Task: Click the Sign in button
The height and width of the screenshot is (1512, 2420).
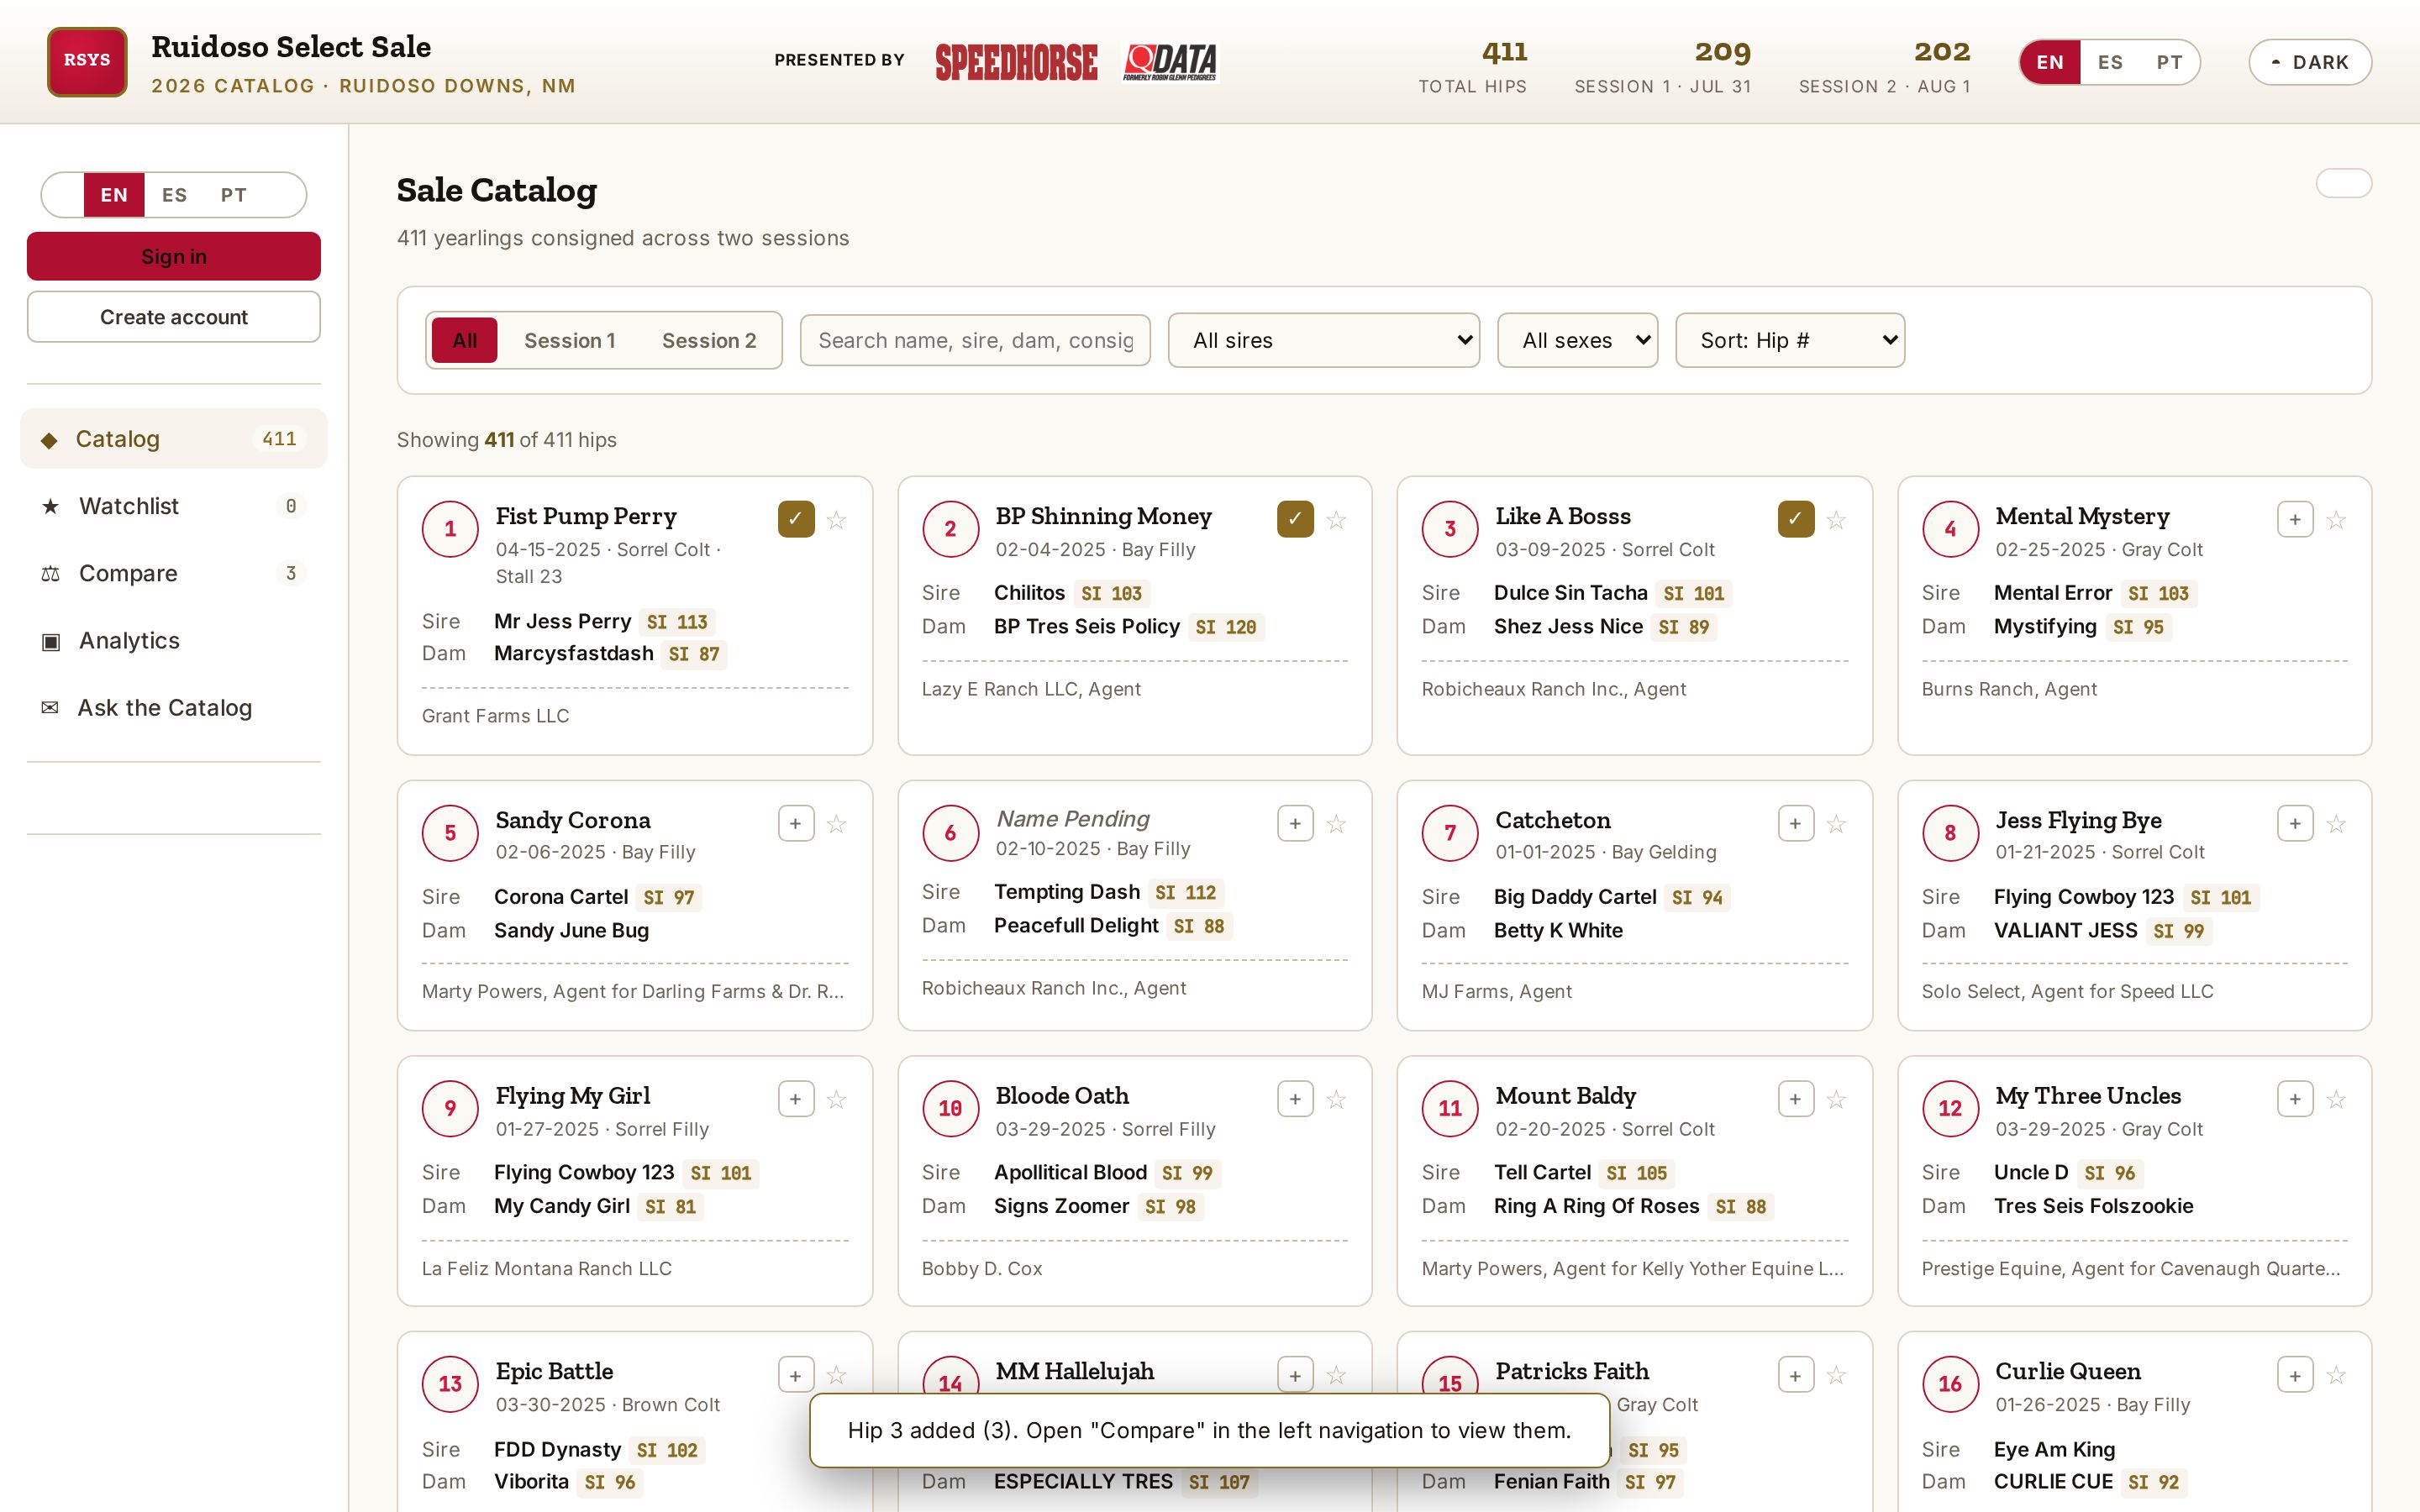Action: (174, 257)
